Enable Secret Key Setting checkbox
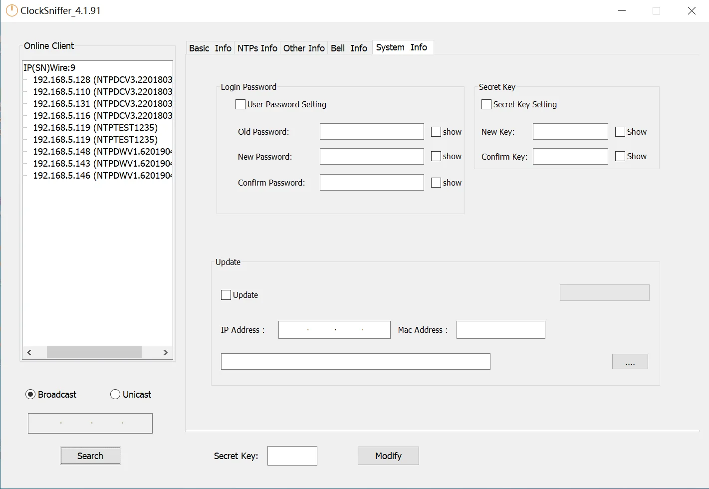This screenshot has width=709, height=489. [486, 104]
